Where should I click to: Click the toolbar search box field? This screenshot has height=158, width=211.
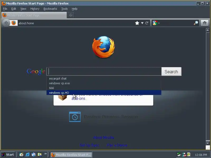tap(176, 23)
